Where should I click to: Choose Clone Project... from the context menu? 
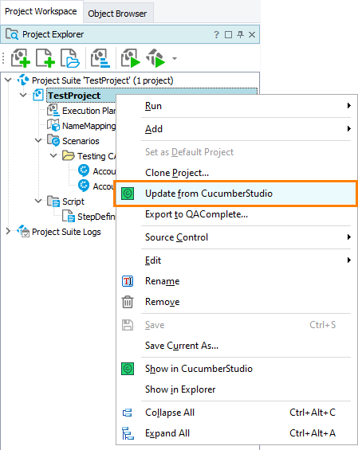point(236,173)
